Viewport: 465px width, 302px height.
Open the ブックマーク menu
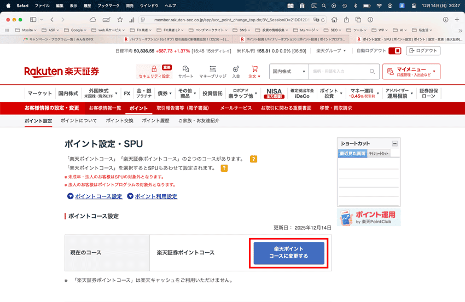(108, 5)
